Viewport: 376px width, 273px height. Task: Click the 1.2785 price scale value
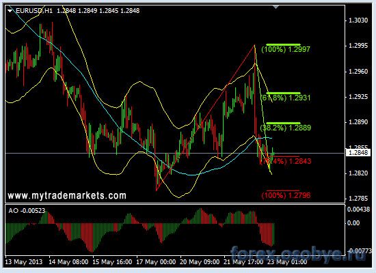click(358, 199)
